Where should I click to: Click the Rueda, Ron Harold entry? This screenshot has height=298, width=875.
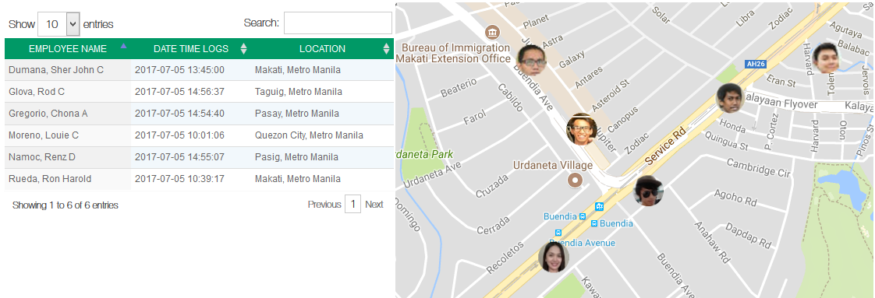pyautogui.click(x=199, y=179)
